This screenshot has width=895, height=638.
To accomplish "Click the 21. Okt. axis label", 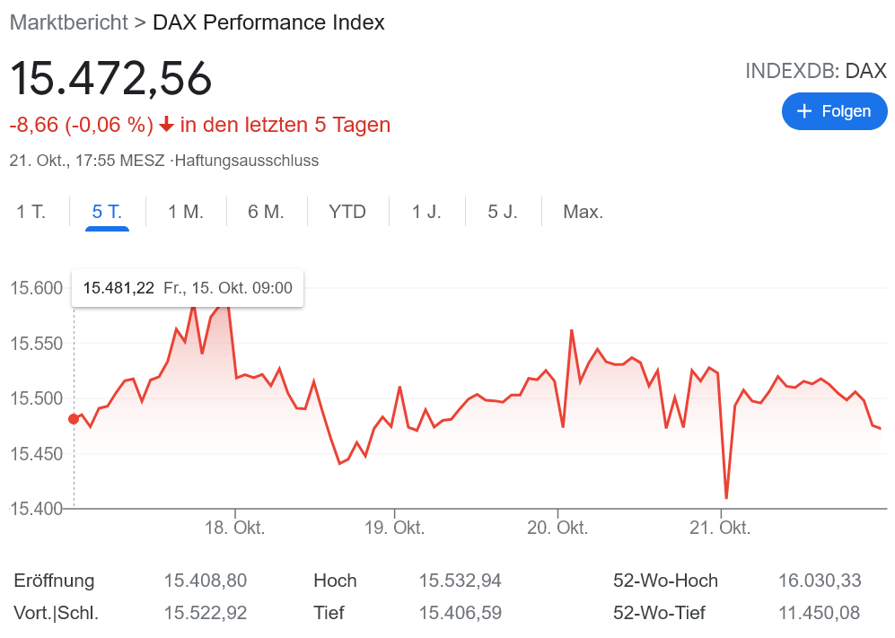I will point(720,528).
